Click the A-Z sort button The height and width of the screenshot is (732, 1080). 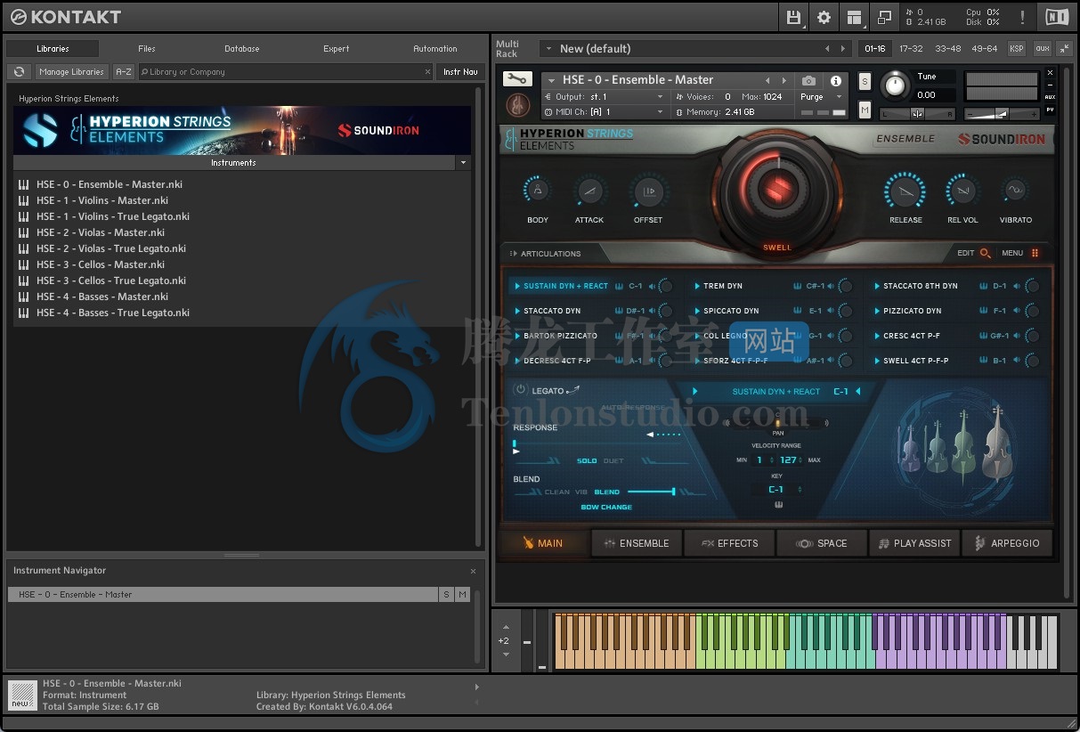pyautogui.click(x=124, y=72)
